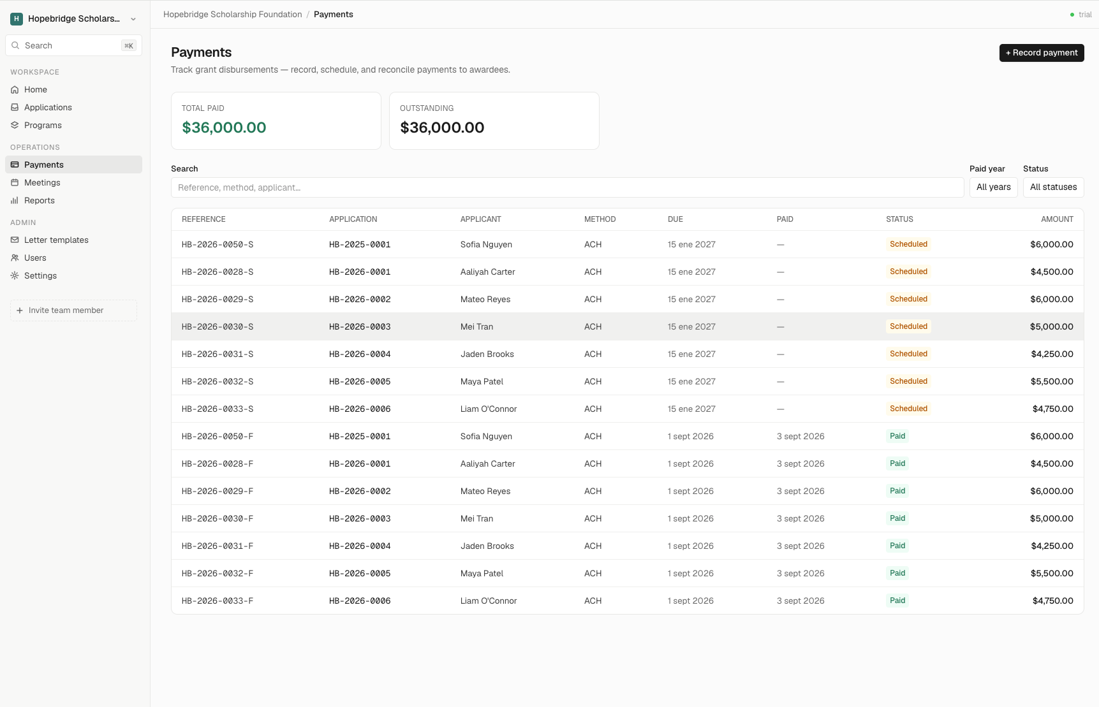Click reference HB-2026-0031-S

pyautogui.click(x=218, y=354)
